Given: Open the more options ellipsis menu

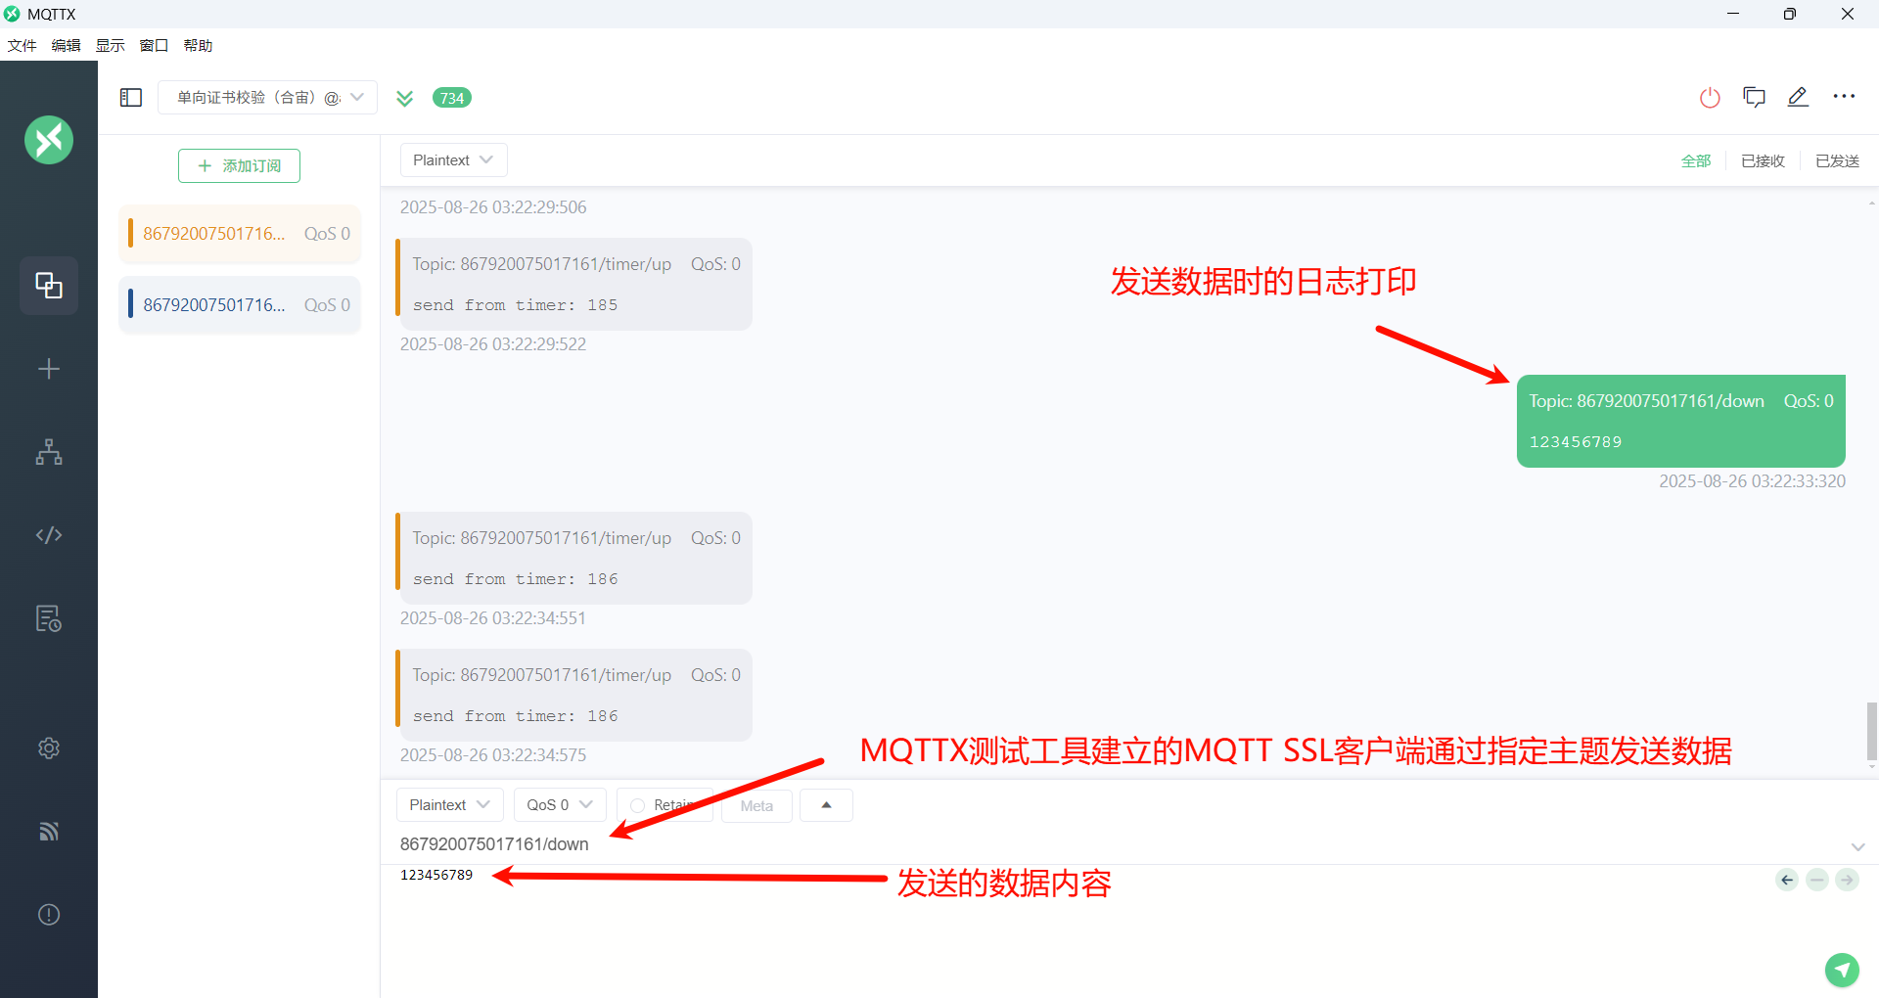Looking at the screenshot, I should click(1844, 97).
